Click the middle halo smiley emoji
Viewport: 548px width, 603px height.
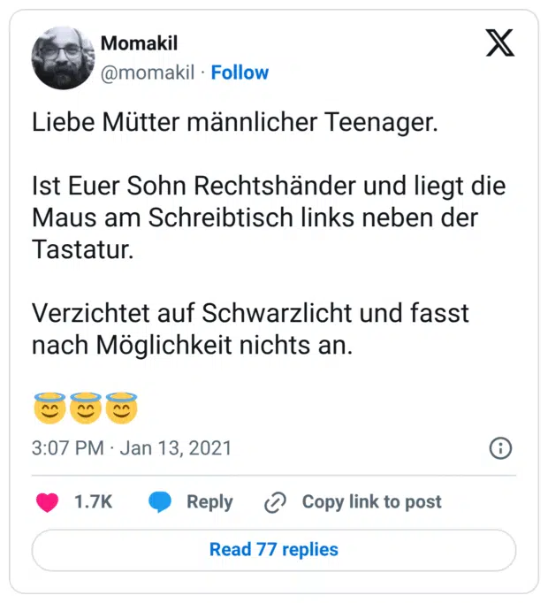coord(86,408)
